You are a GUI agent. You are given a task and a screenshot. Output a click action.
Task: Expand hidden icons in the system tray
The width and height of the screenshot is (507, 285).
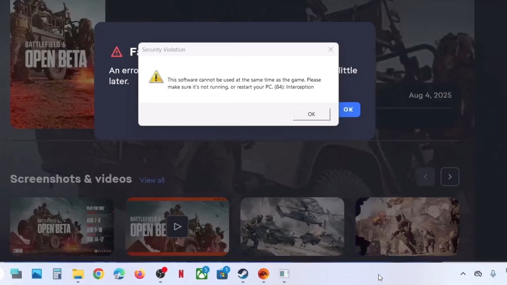pos(463,274)
